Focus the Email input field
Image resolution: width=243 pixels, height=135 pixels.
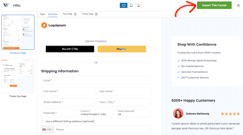(x=96, y=80)
